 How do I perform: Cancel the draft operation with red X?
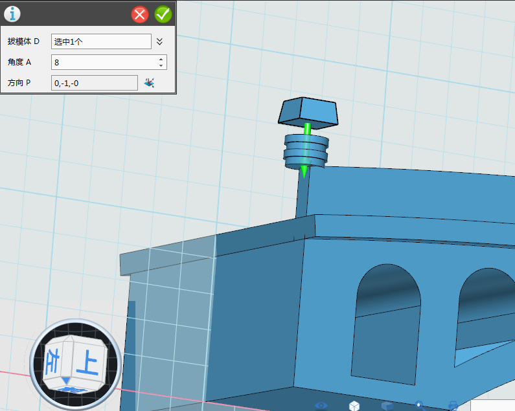140,14
